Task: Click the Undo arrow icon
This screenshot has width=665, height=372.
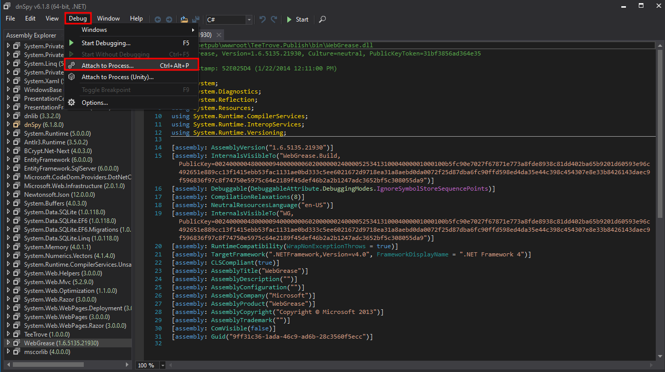Action: tap(263, 20)
